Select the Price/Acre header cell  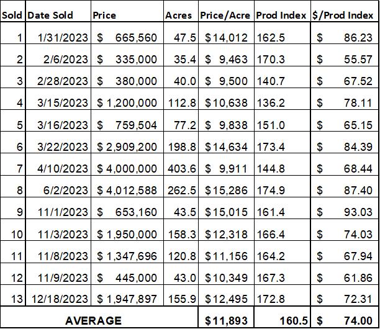coord(227,15)
